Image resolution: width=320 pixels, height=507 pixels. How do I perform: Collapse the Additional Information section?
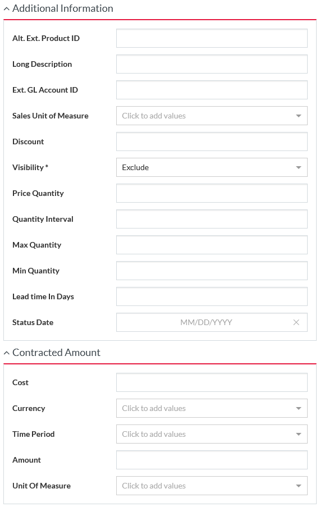pos(7,9)
